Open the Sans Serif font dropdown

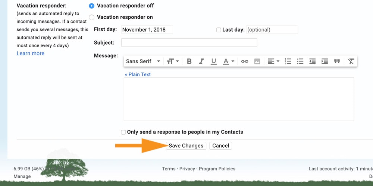[143, 61]
